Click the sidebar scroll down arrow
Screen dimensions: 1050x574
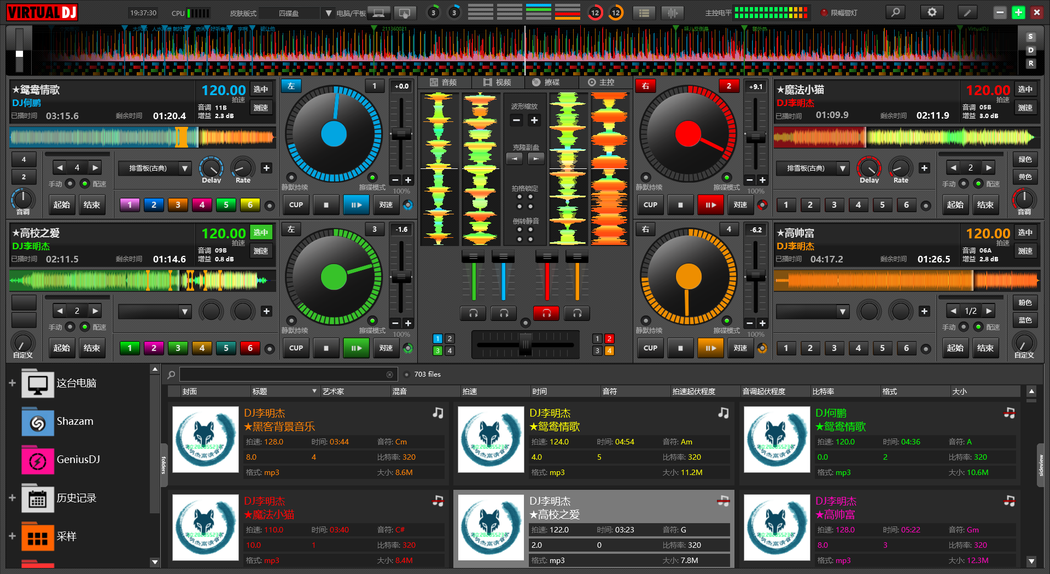pos(155,562)
